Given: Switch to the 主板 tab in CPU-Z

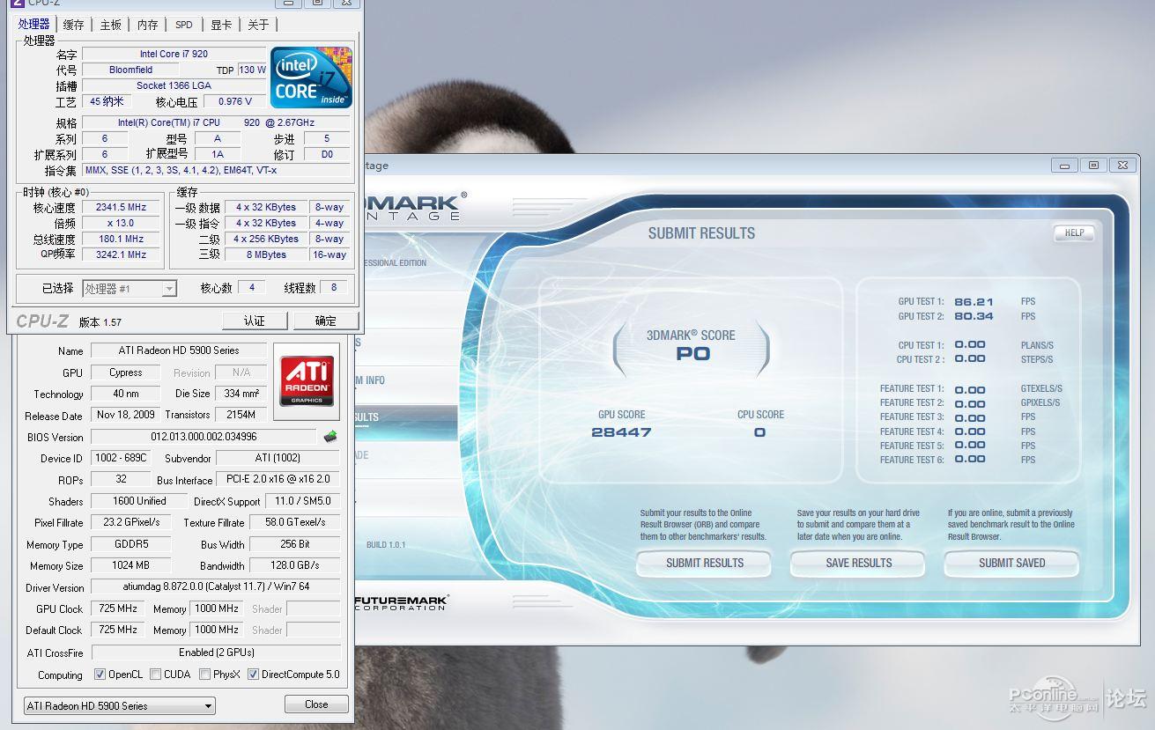Looking at the screenshot, I should [x=111, y=25].
